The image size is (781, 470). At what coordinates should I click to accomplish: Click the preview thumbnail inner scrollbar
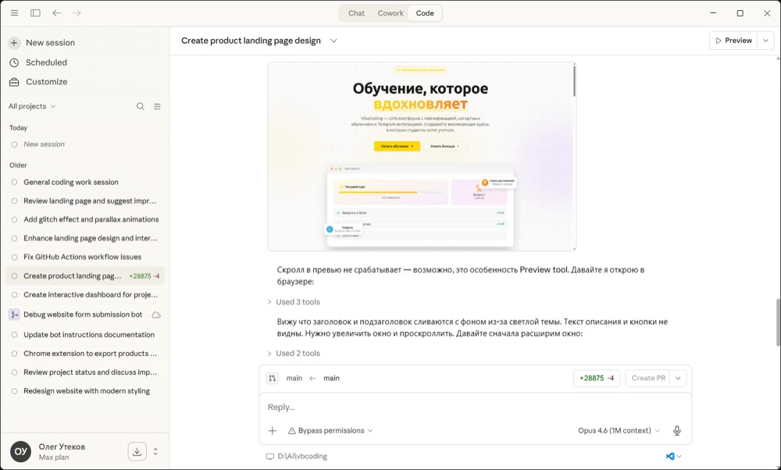coord(574,80)
